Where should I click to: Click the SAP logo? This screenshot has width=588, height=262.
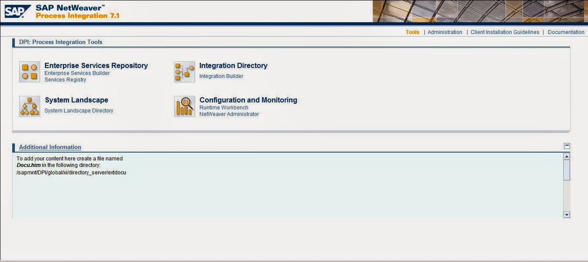18,11
